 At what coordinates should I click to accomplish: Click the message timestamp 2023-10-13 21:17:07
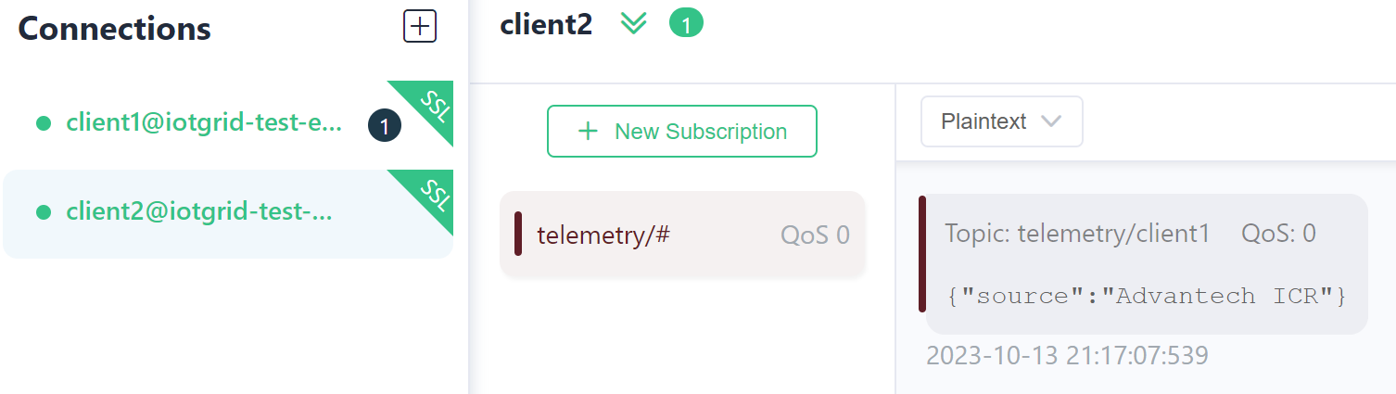(x=1067, y=355)
